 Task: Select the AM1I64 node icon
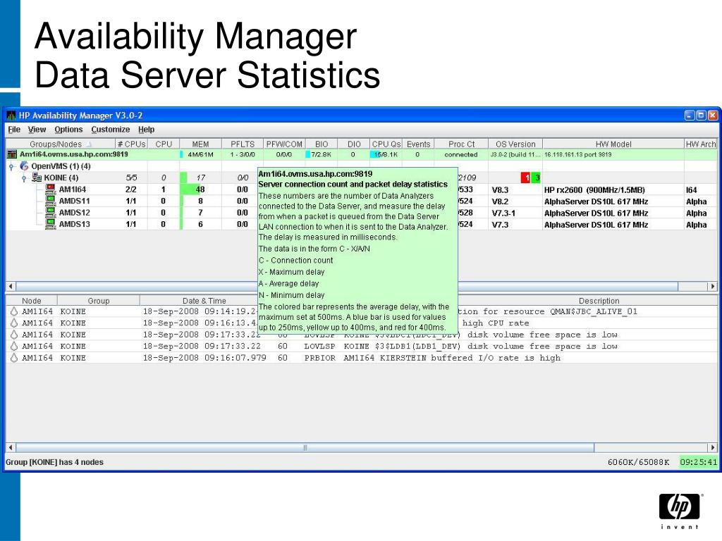(x=51, y=189)
